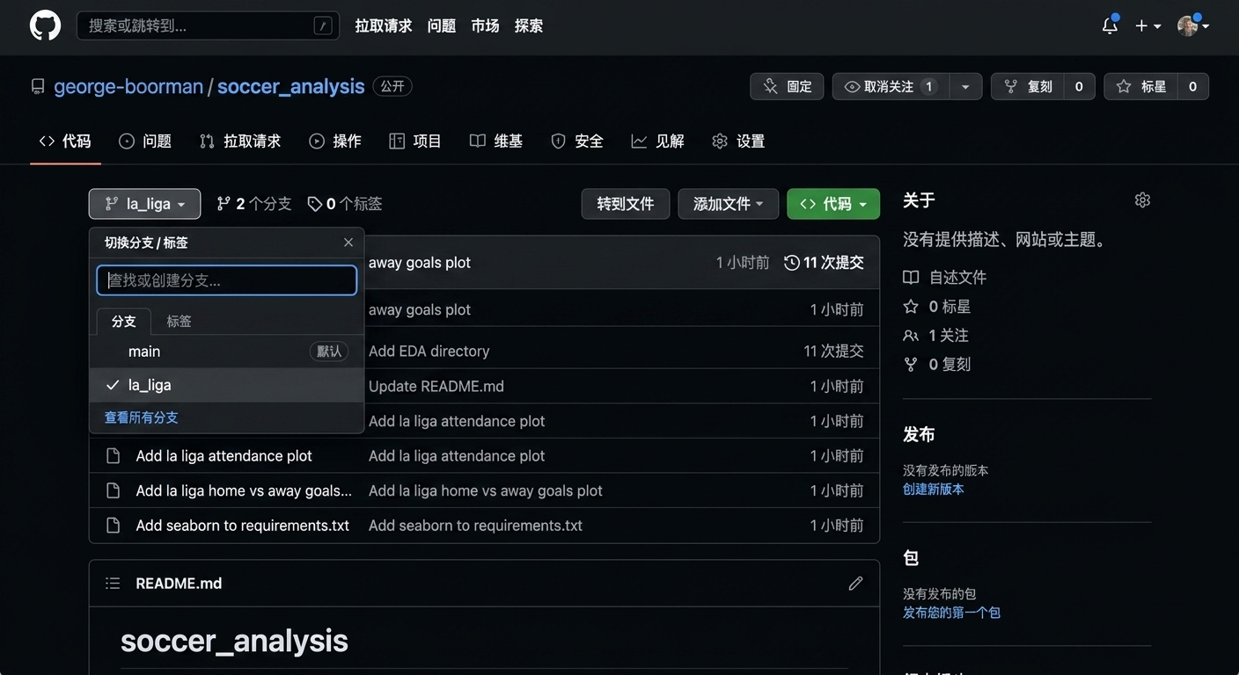Open GitHub home via Octocat logo
The height and width of the screenshot is (675, 1239).
click(x=45, y=25)
